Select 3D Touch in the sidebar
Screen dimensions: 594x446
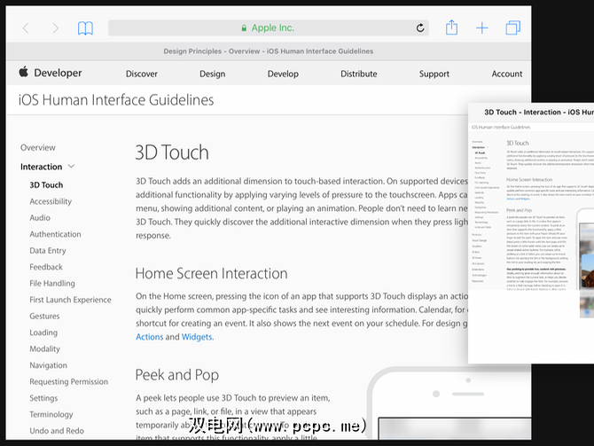click(46, 185)
